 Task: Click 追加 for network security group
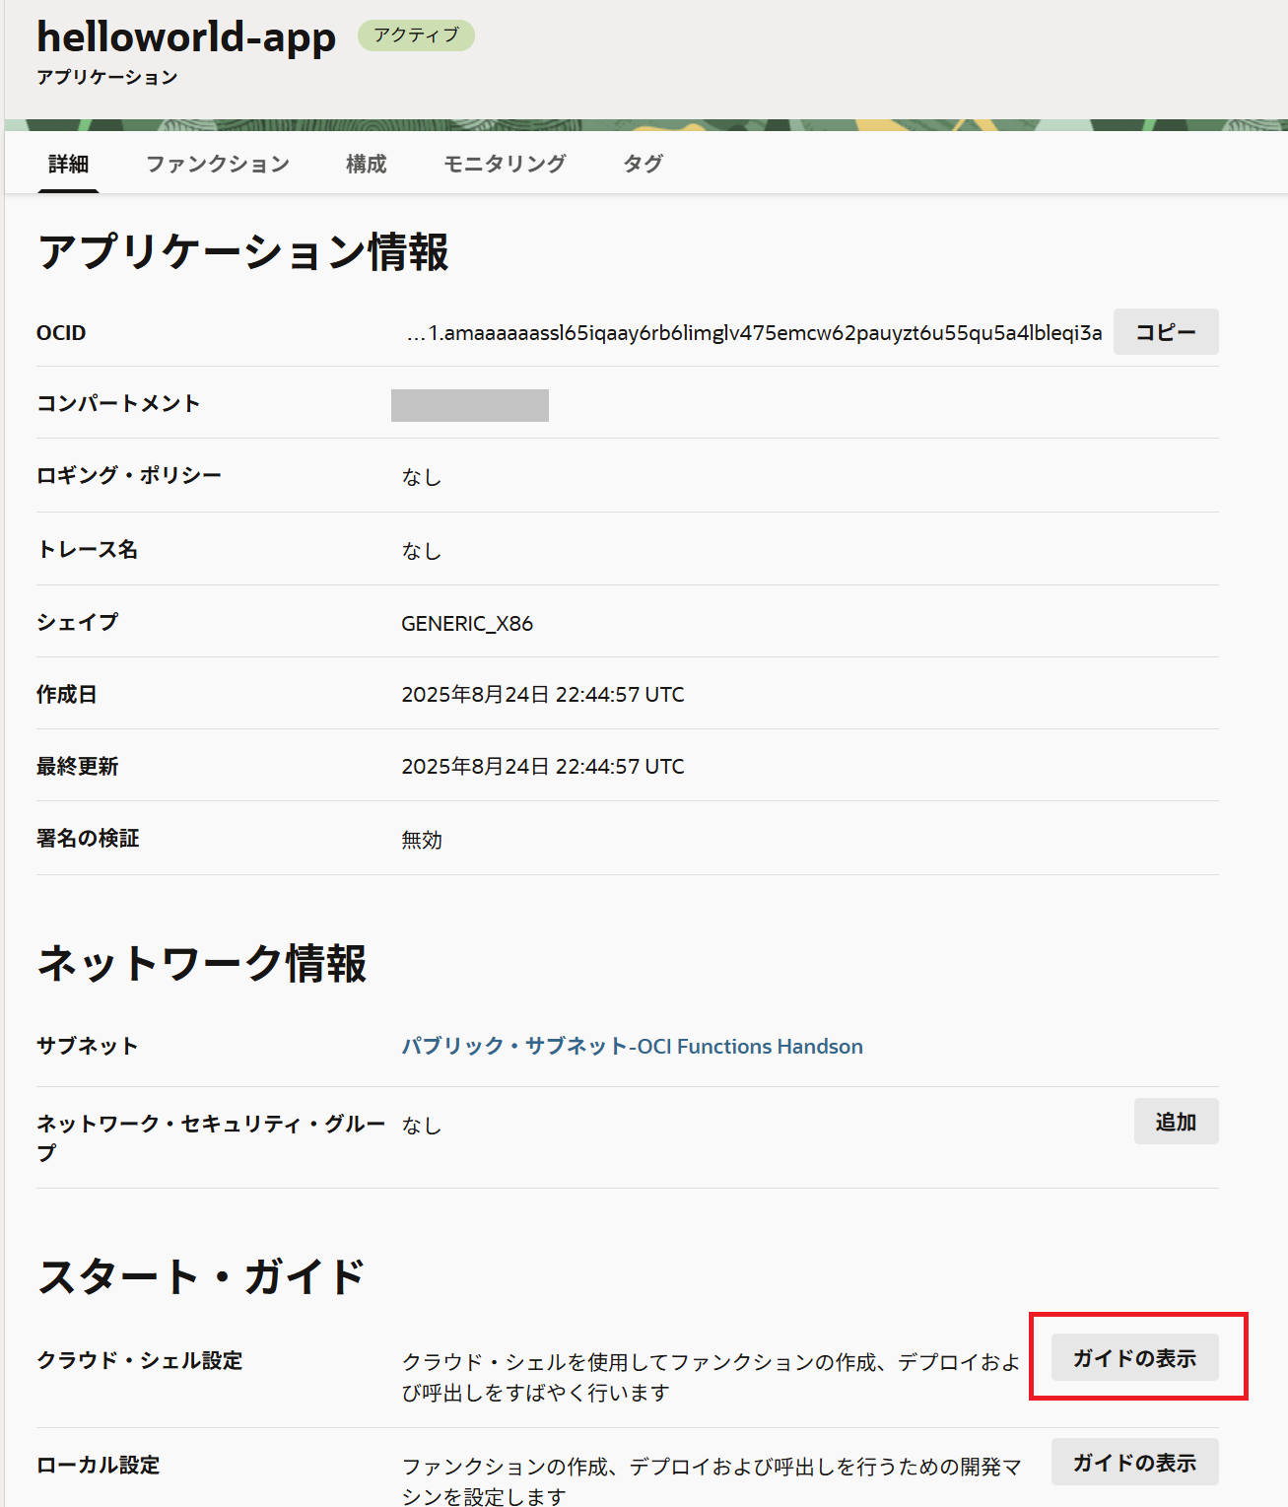pos(1175,1122)
